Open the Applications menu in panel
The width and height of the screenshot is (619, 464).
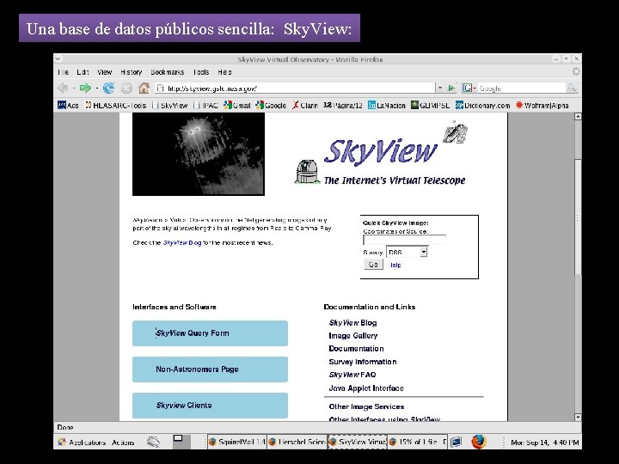coord(83,442)
